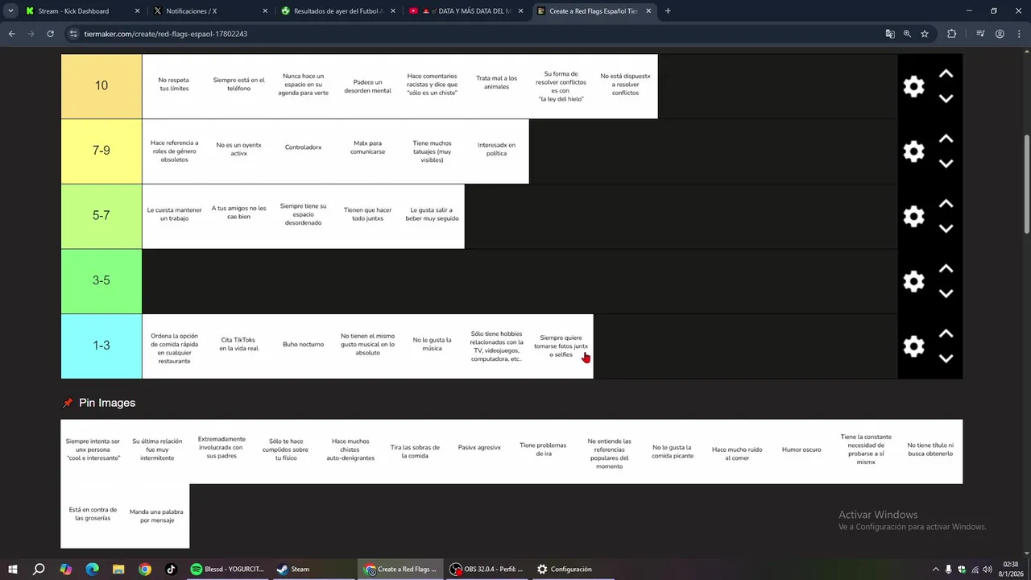
Task: Move tier 7-9 row down with arrow
Action: pyautogui.click(x=946, y=164)
